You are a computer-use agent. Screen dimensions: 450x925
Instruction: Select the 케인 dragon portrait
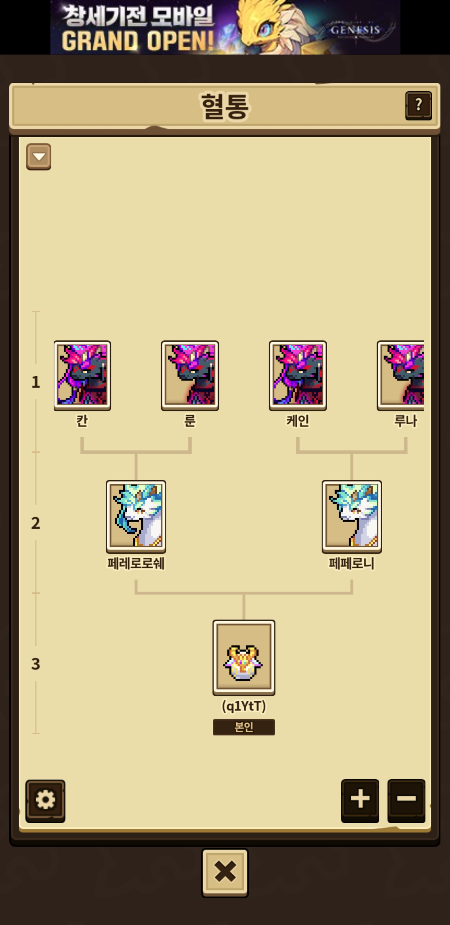tap(298, 376)
